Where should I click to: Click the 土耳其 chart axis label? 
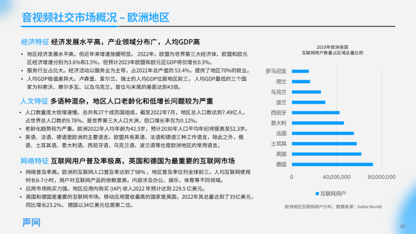pyautogui.click(x=278, y=144)
